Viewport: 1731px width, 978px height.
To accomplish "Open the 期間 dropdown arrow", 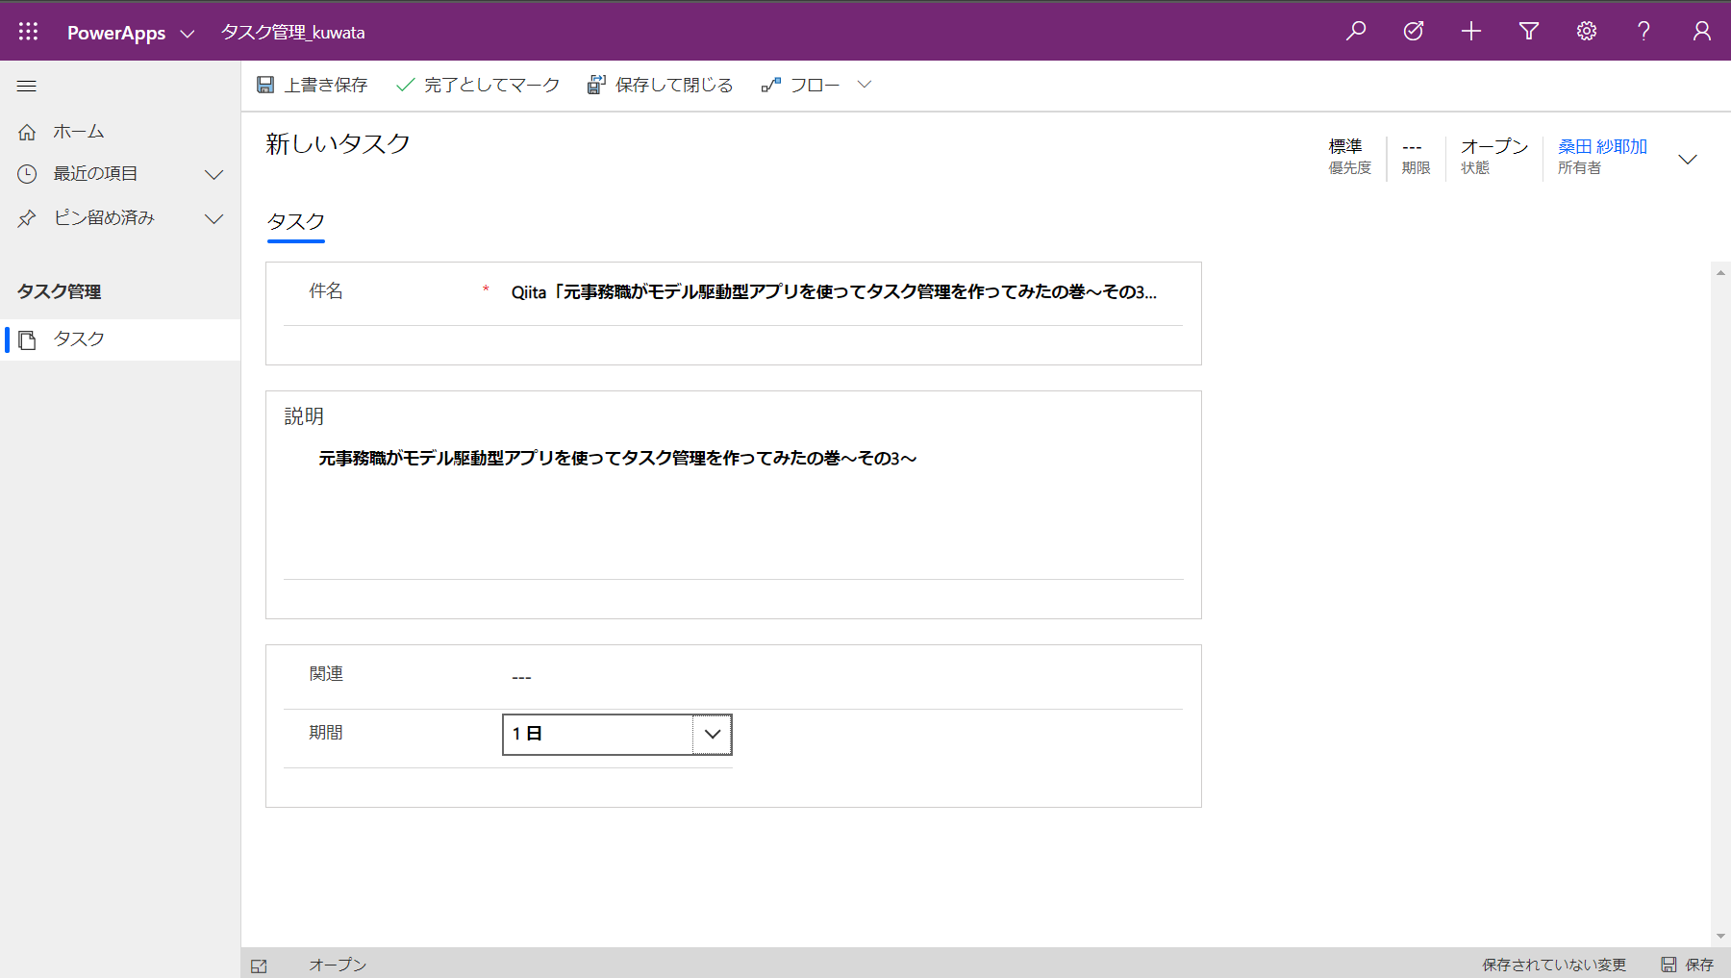I will point(713,735).
